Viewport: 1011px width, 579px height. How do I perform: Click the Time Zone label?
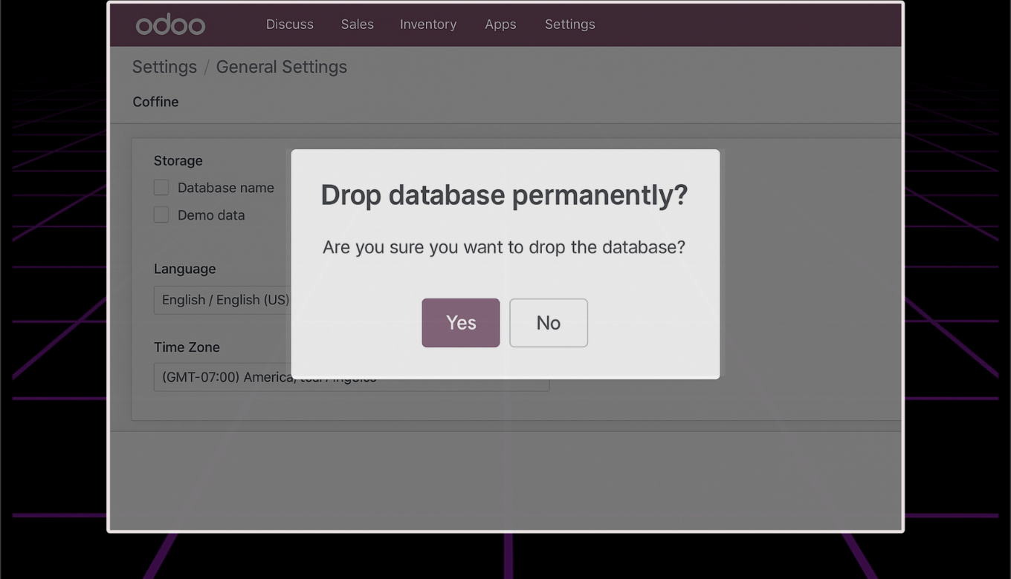[x=187, y=347]
